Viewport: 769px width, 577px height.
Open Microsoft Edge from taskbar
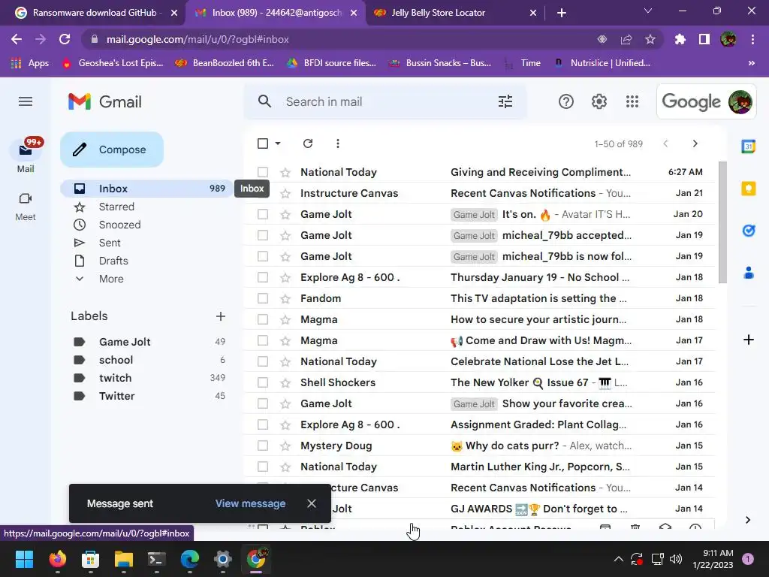pos(190,559)
